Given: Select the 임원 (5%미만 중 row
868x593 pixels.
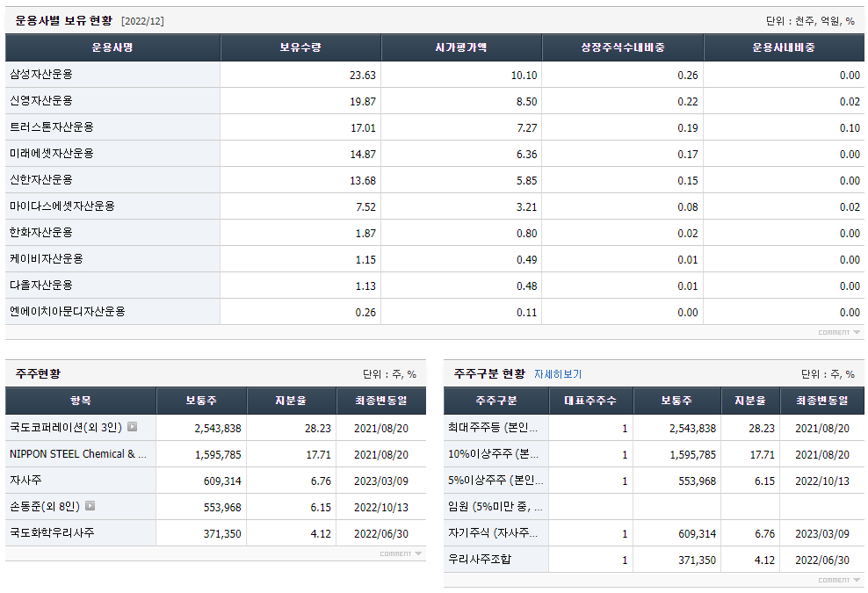Looking at the screenshot, I should coord(495,507).
